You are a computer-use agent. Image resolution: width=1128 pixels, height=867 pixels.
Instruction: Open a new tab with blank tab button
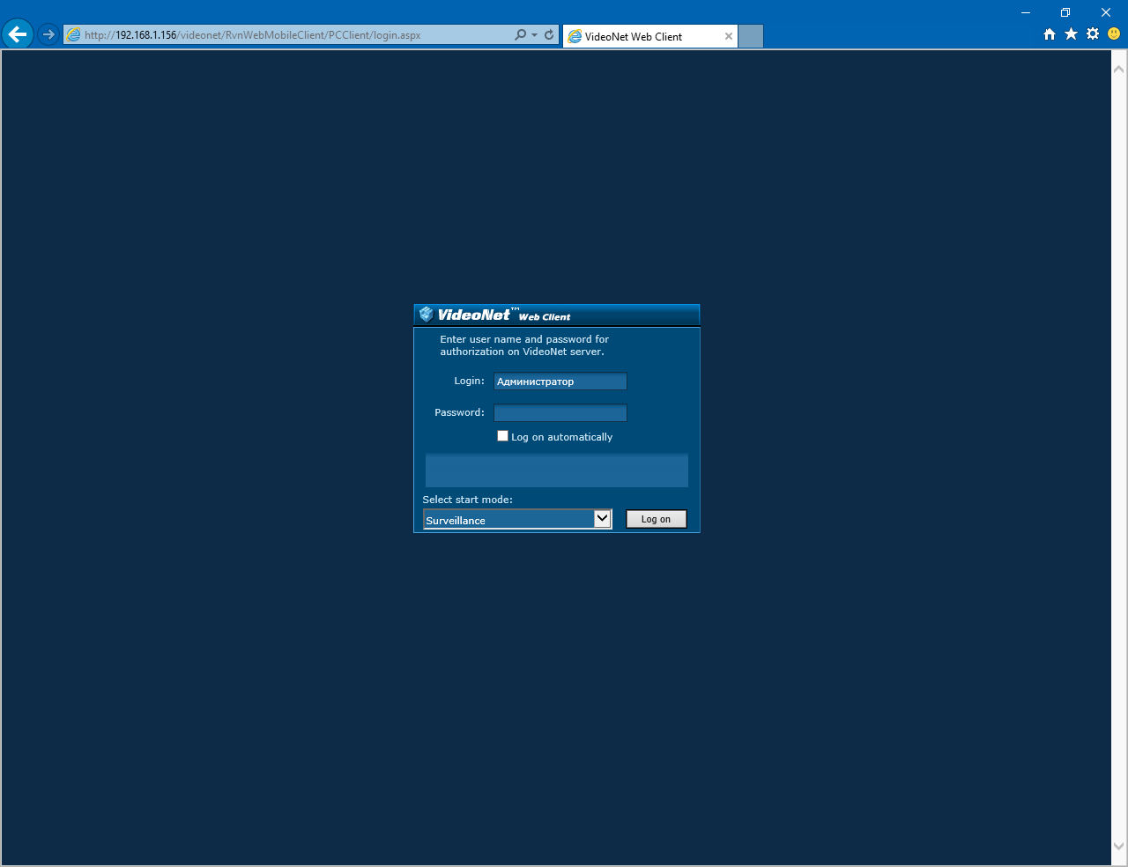click(751, 36)
